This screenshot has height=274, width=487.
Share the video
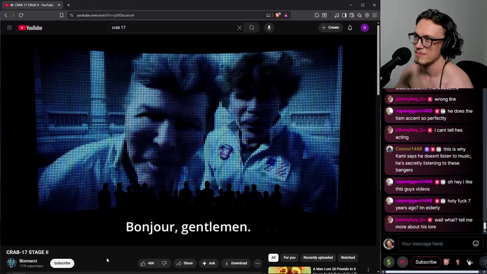(x=185, y=263)
